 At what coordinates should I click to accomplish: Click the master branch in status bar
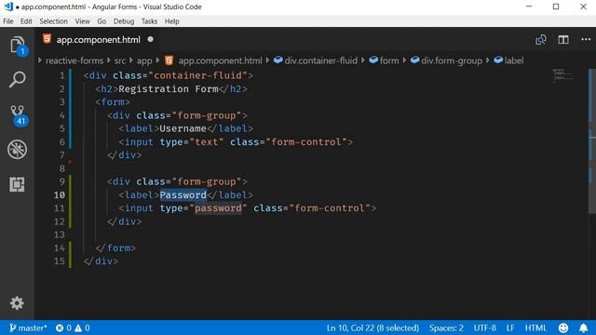pos(28,328)
